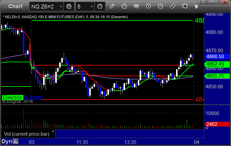Open chart settings gear icon

(69, 6)
